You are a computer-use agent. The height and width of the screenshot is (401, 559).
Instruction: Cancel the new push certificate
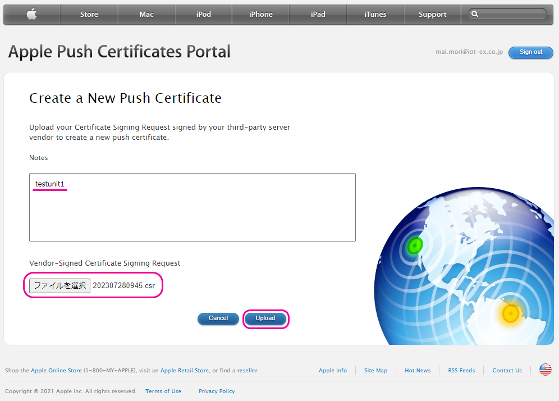(x=218, y=318)
